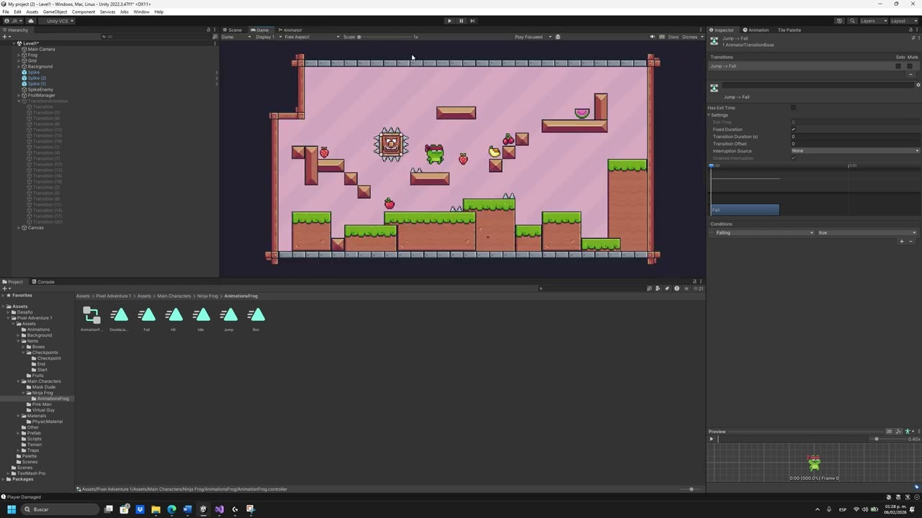
Task: Open Unity cloud services icon
Action: coord(31,21)
